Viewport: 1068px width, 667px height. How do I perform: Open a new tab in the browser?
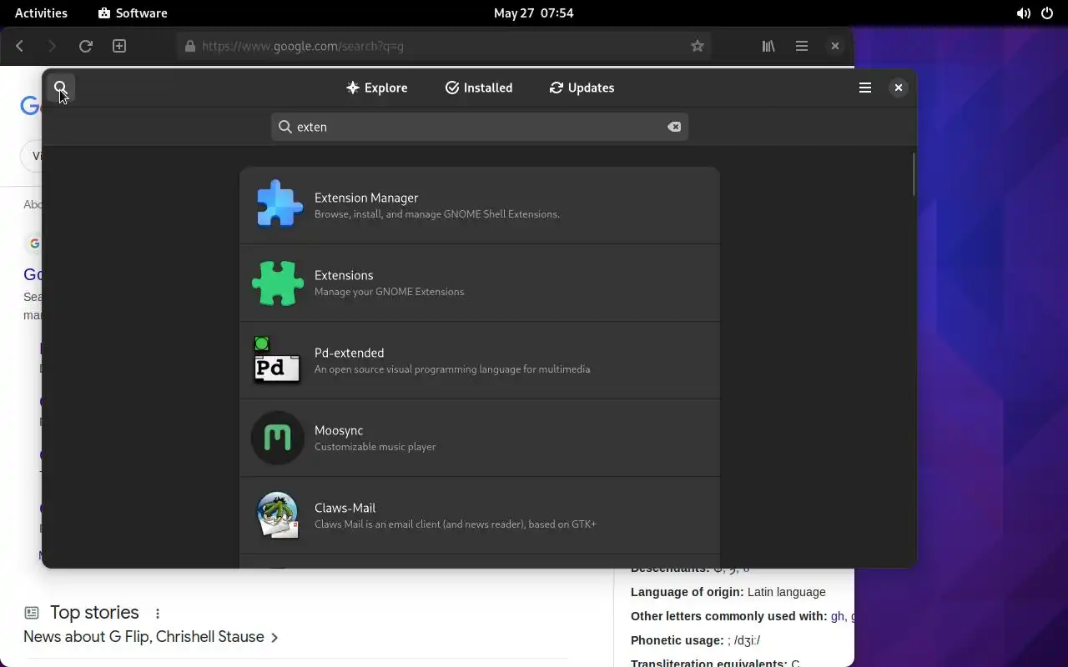[119, 46]
